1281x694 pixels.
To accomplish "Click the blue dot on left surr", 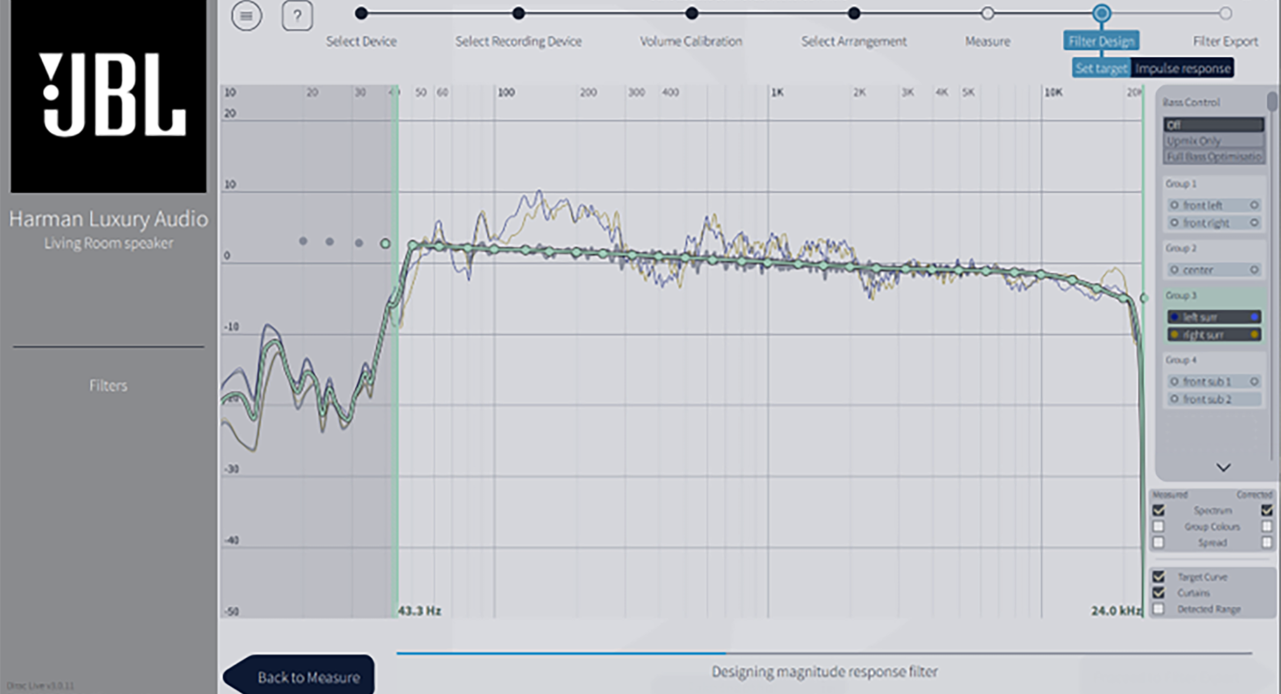I will pos(1254,317).
